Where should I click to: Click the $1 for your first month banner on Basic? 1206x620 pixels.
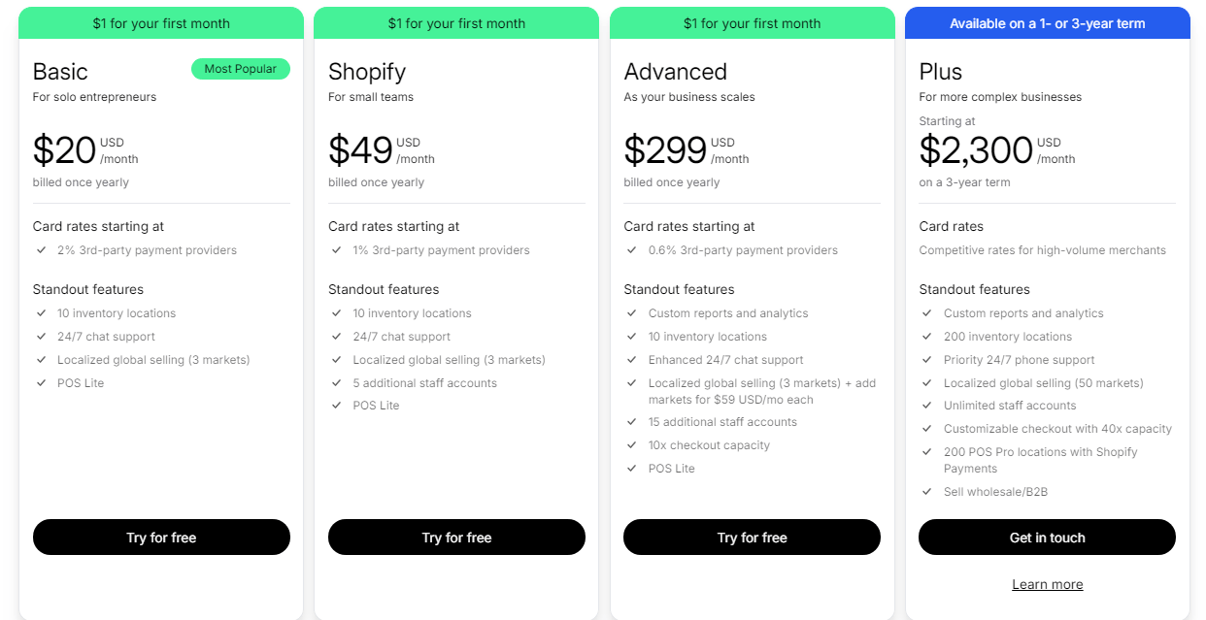pyautogui.click(x=161, y=22)
